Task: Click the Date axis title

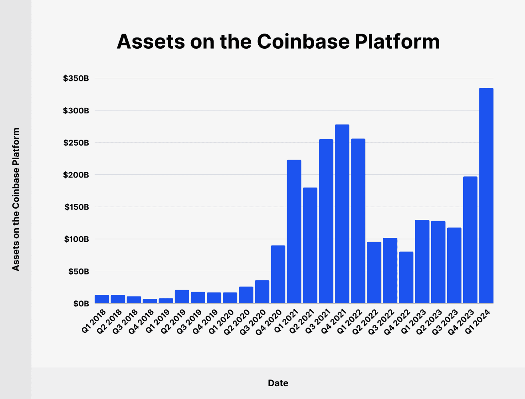Action: point(278,383)
